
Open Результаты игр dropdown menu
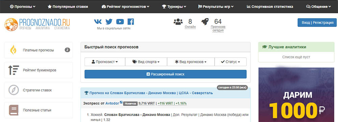216,7
